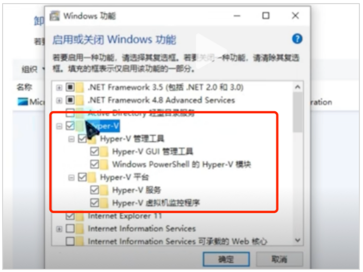
Task: Click the folder icon beside .NET Framework 4.8
Action: point(80,100)
